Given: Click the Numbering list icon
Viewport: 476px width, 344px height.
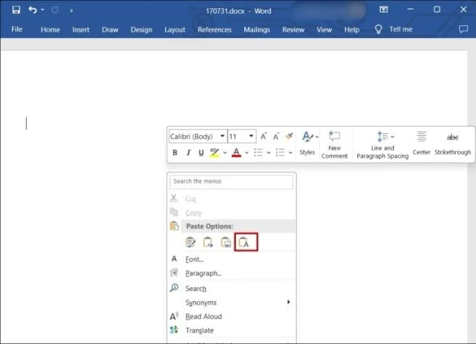Looking at the screenshot, I should 280,152.
